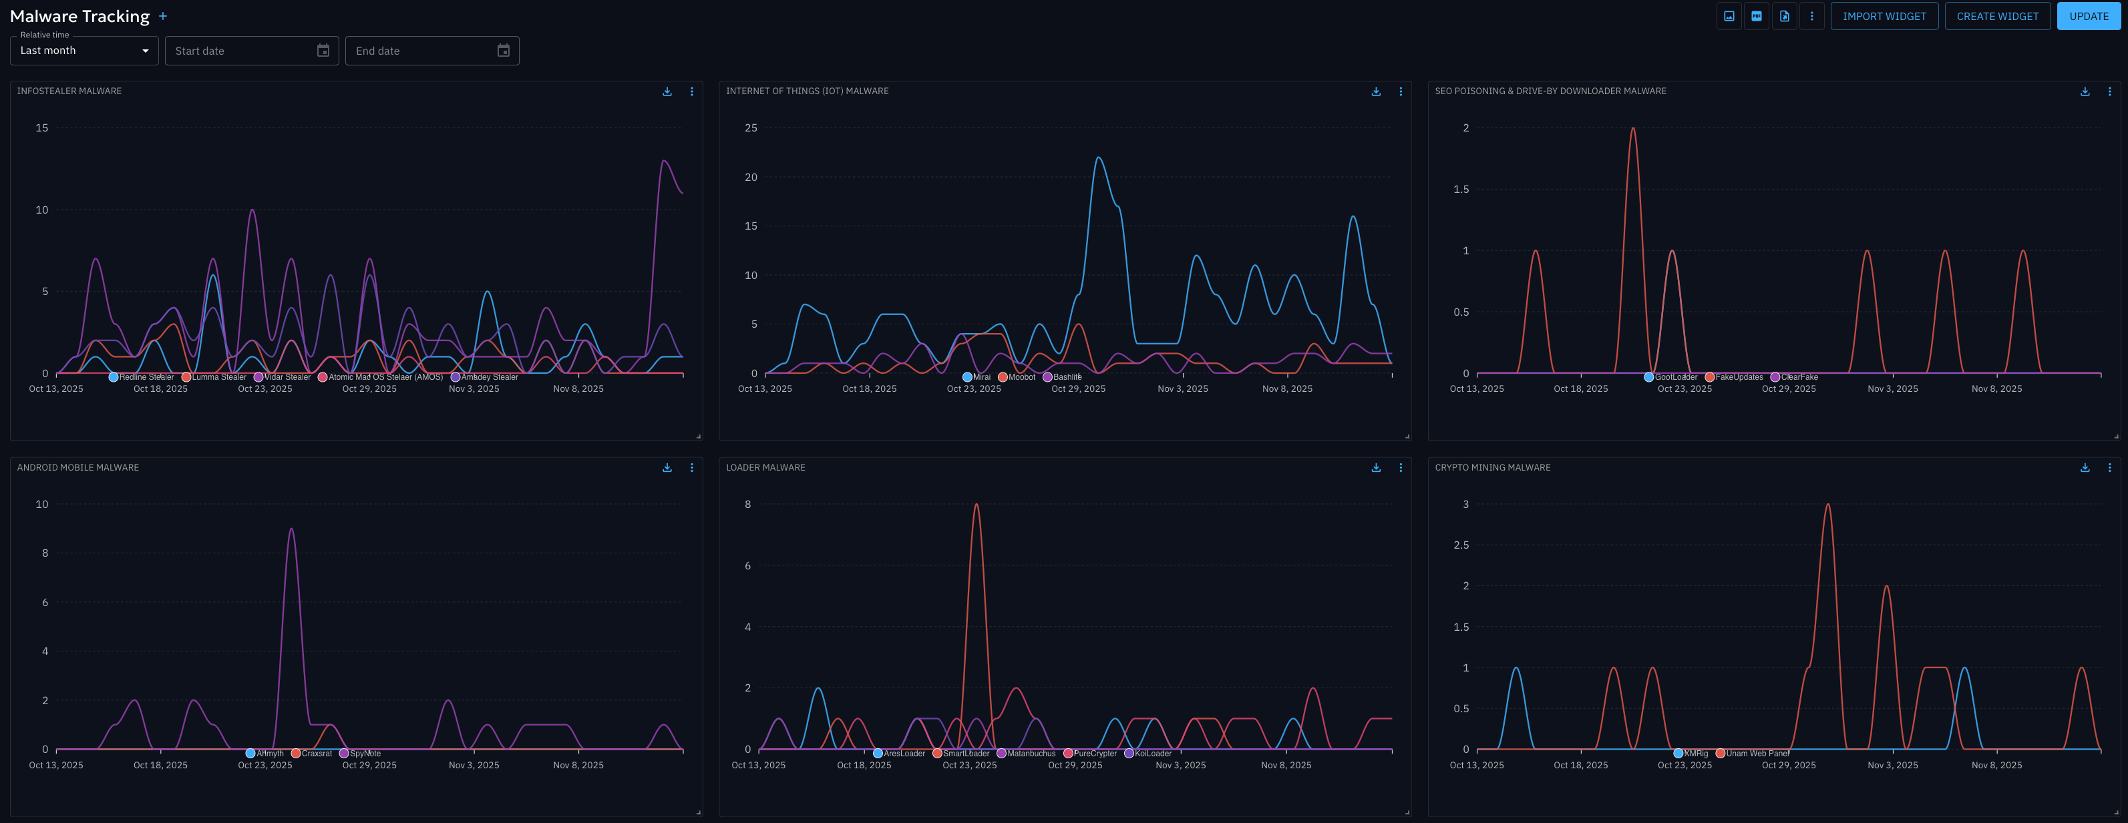Open IoT Malware widget kebab menu
2128x823 pixels.
pyautogui.click(x=1400, y=91)
